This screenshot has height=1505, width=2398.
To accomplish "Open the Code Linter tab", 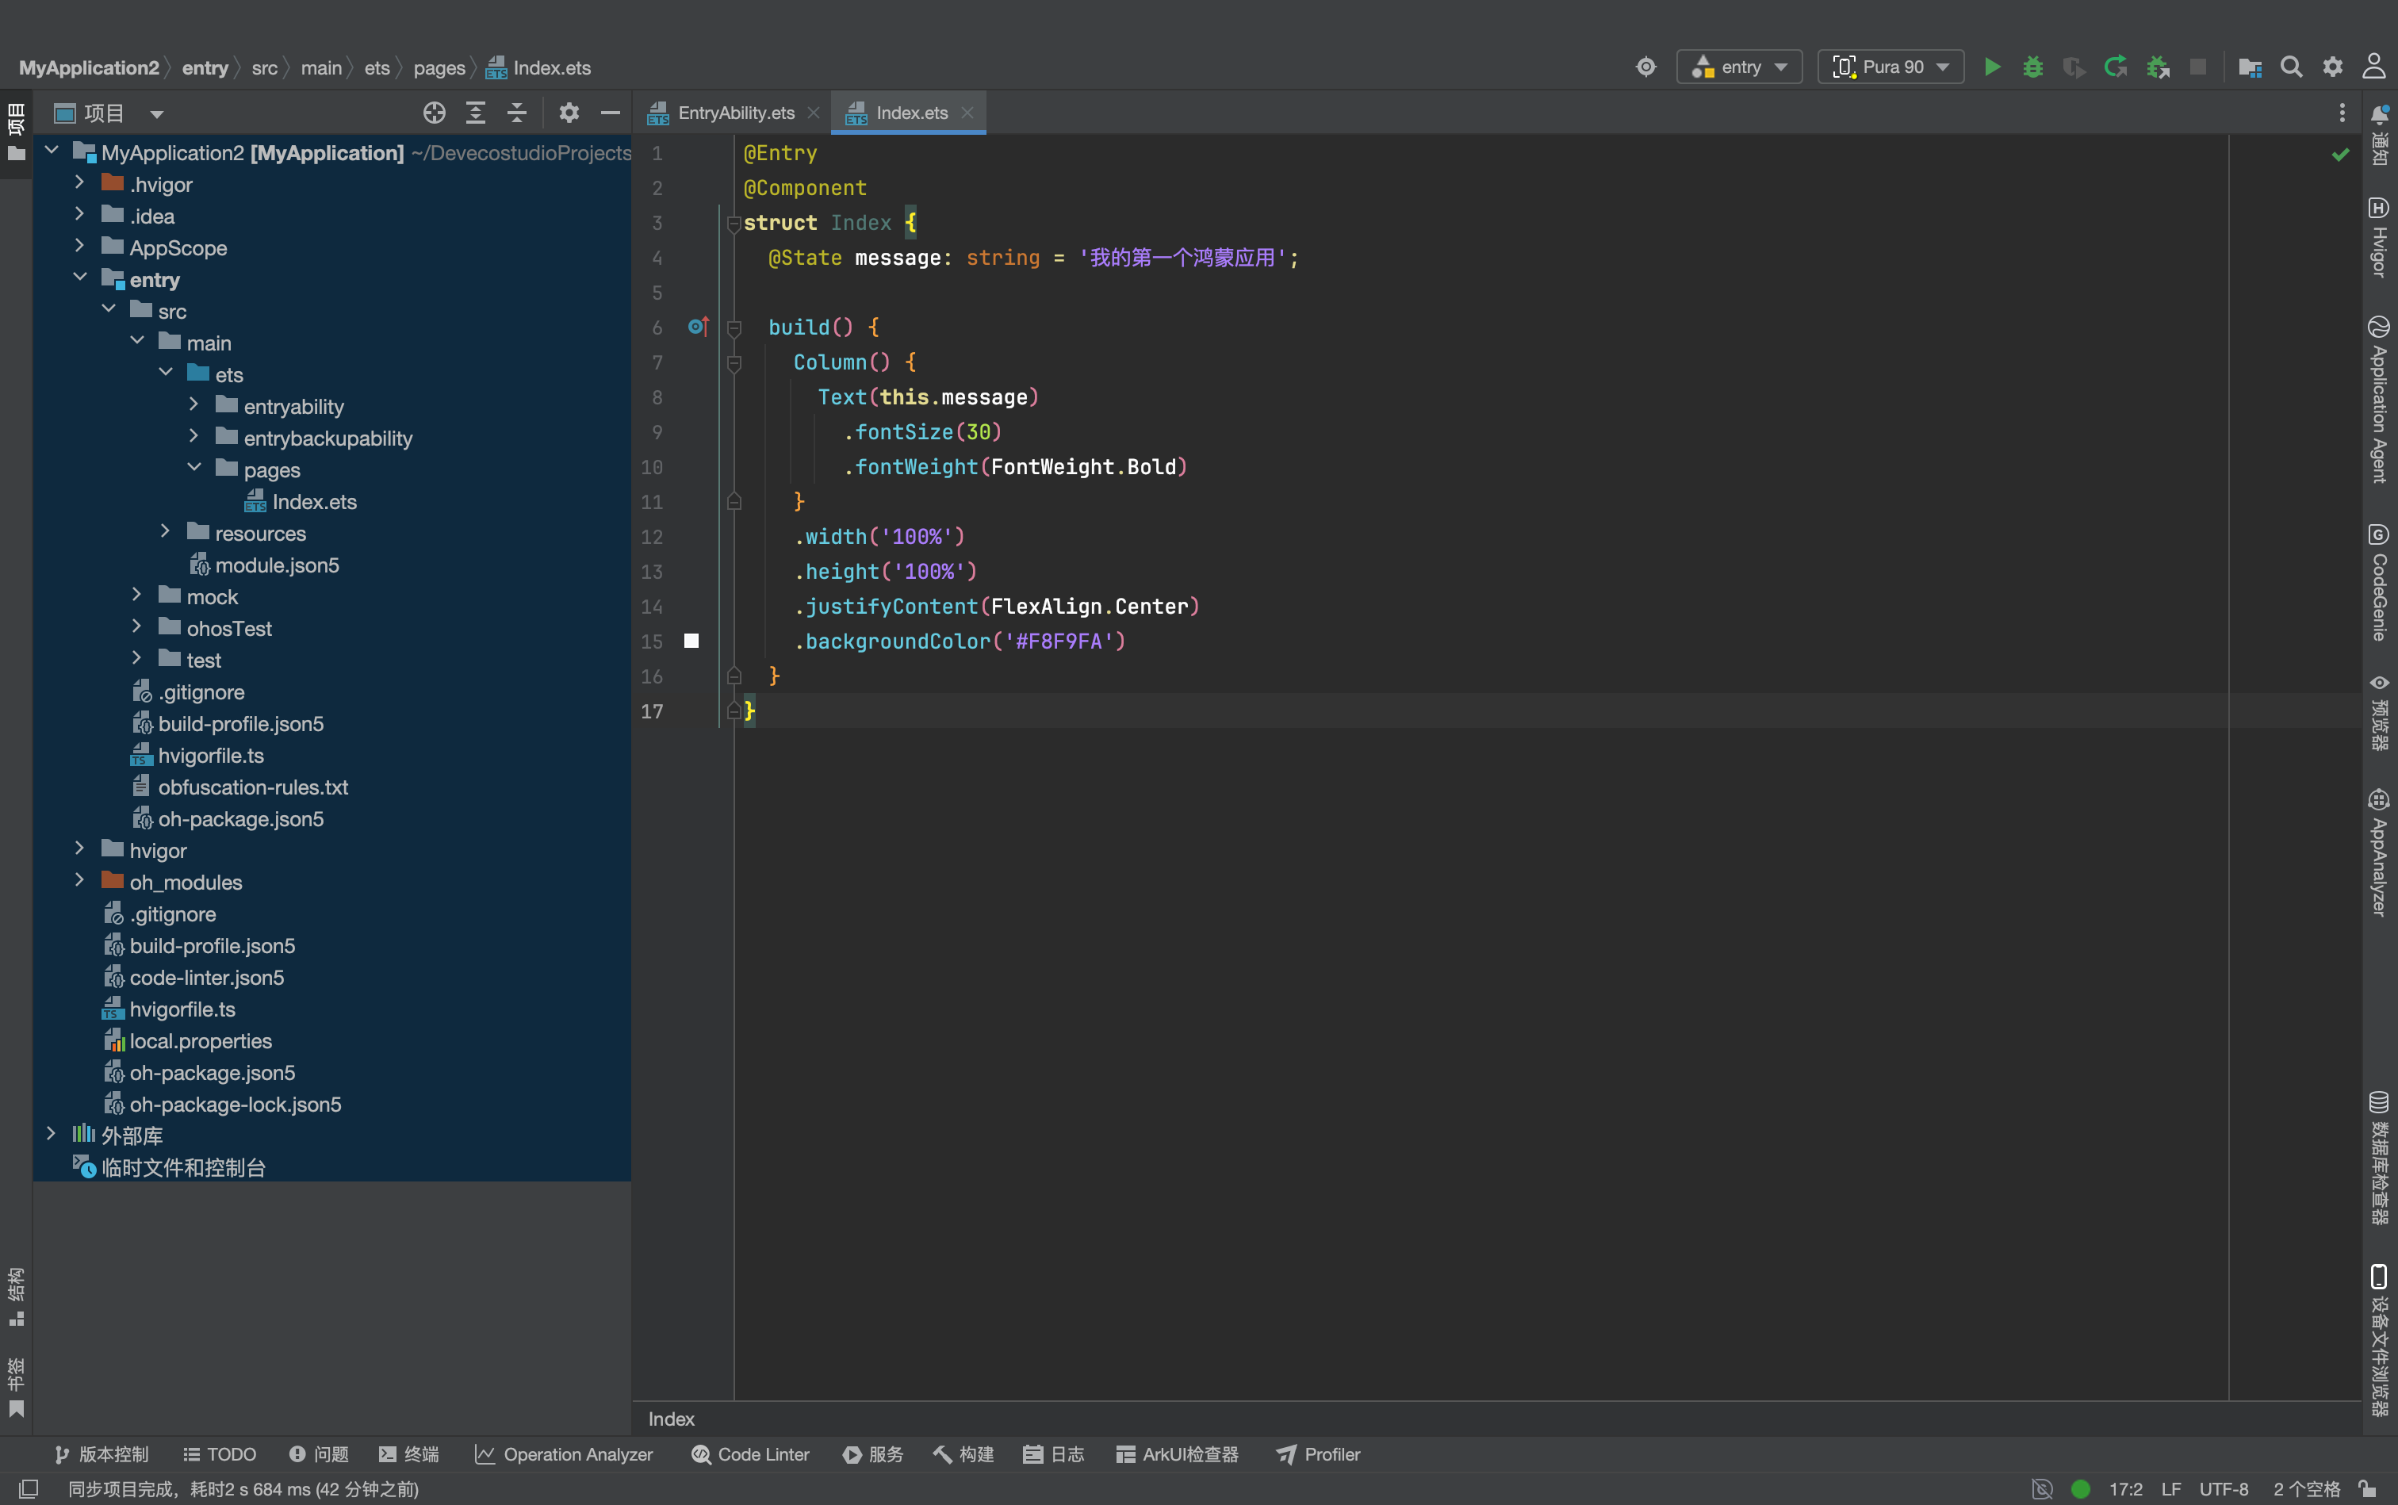I will [x=750, y=1454].
